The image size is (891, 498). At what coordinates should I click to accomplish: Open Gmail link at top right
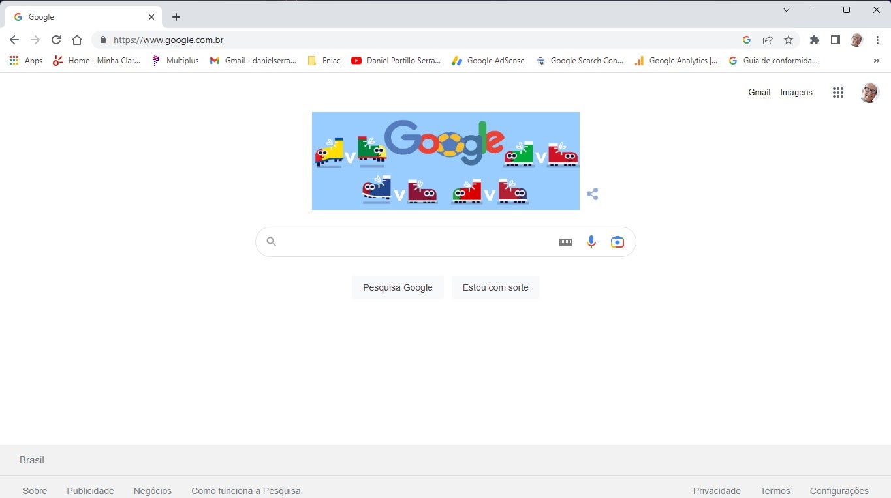pyautogui.click(x=759, y=93)
